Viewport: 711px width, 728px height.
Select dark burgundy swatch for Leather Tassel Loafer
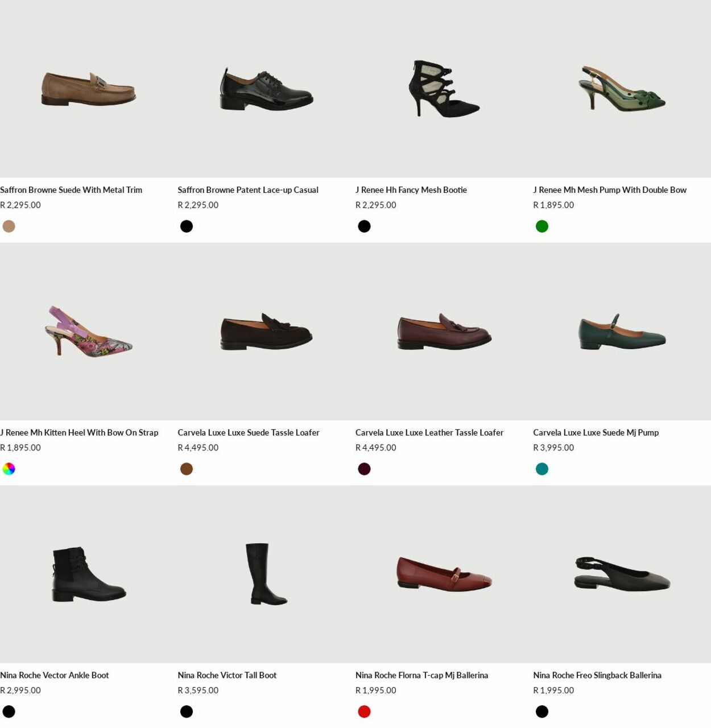coord(364,469)
